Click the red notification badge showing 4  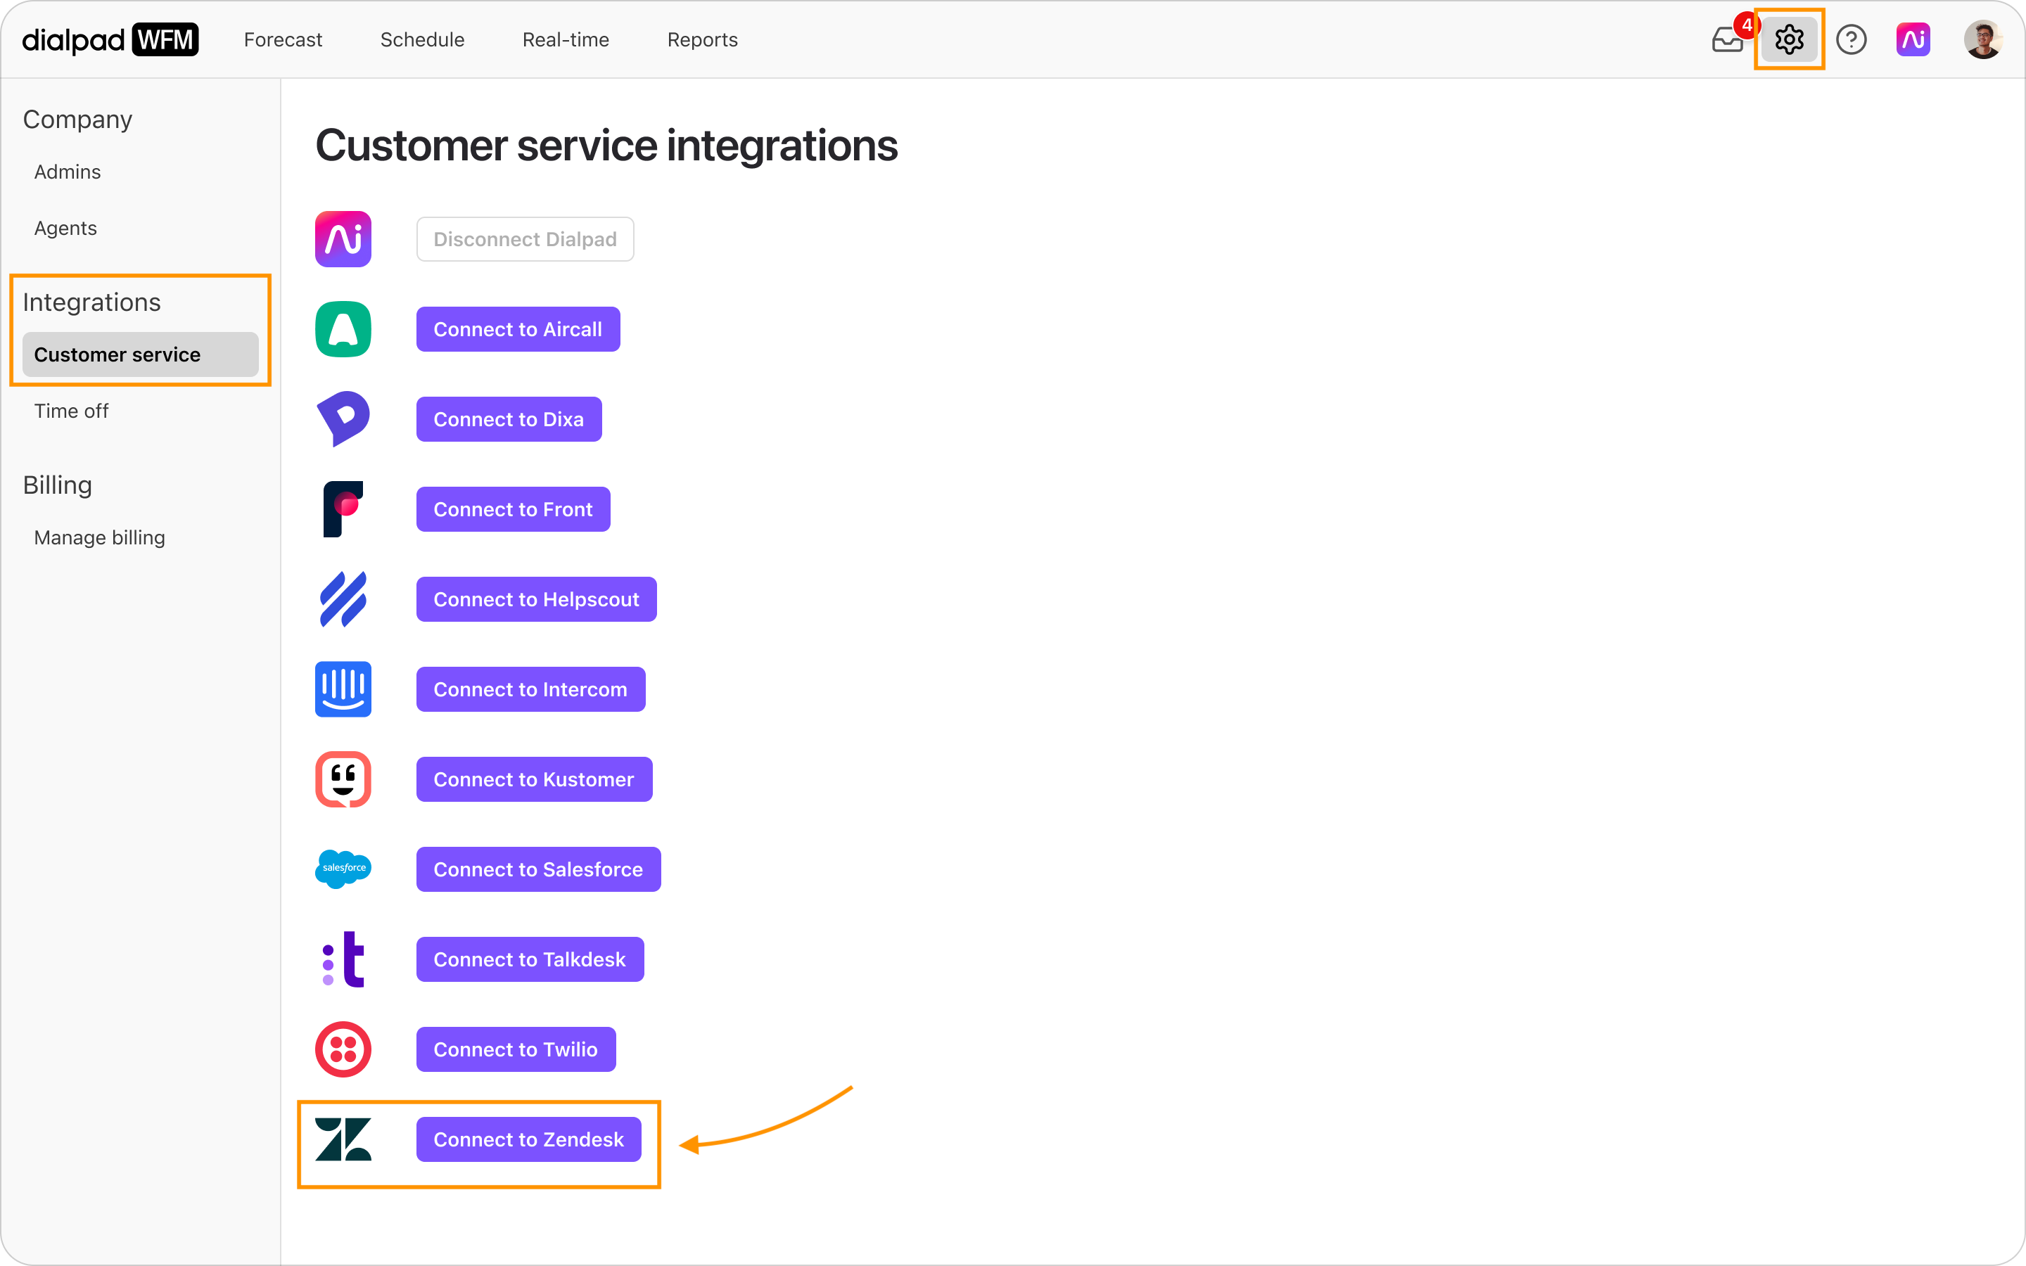(x=1747, y=25)
